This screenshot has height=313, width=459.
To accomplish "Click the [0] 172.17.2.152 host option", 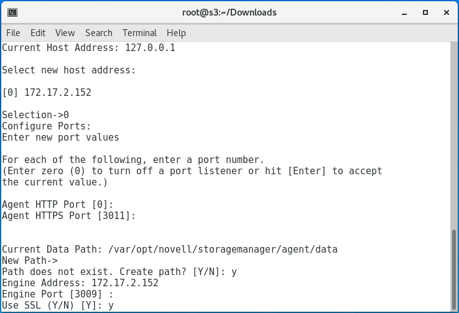I will [47, 93].
